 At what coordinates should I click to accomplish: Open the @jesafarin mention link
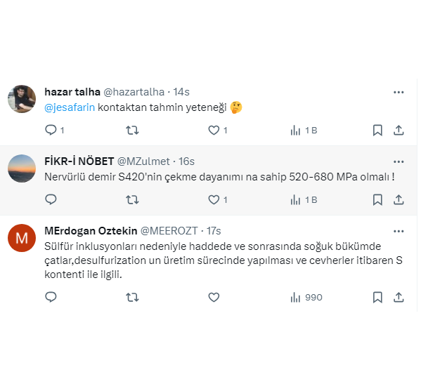click(70, 107)
